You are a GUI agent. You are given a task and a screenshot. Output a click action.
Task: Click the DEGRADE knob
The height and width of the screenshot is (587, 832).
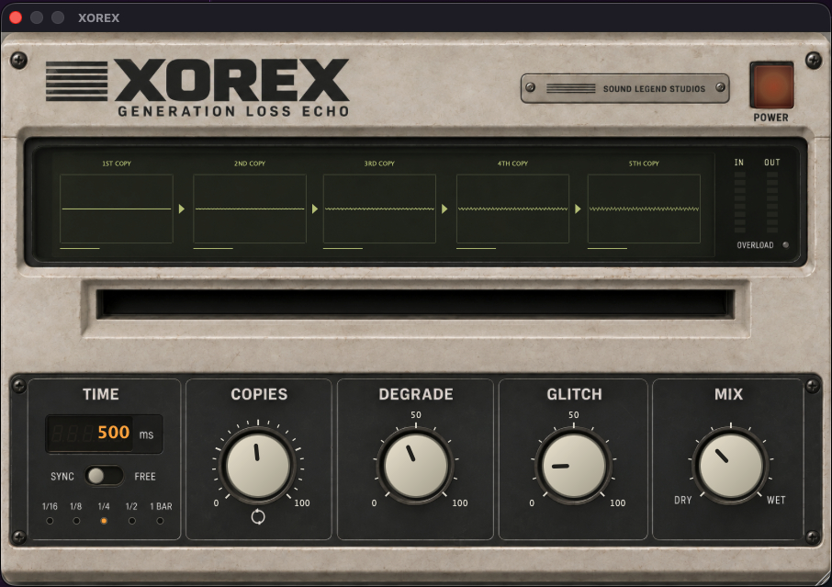pos(415,465)
